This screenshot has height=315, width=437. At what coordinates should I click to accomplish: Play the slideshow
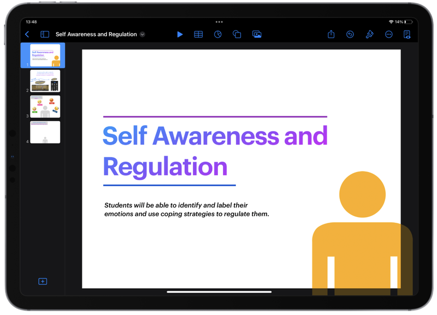click(x=180, y=34)
